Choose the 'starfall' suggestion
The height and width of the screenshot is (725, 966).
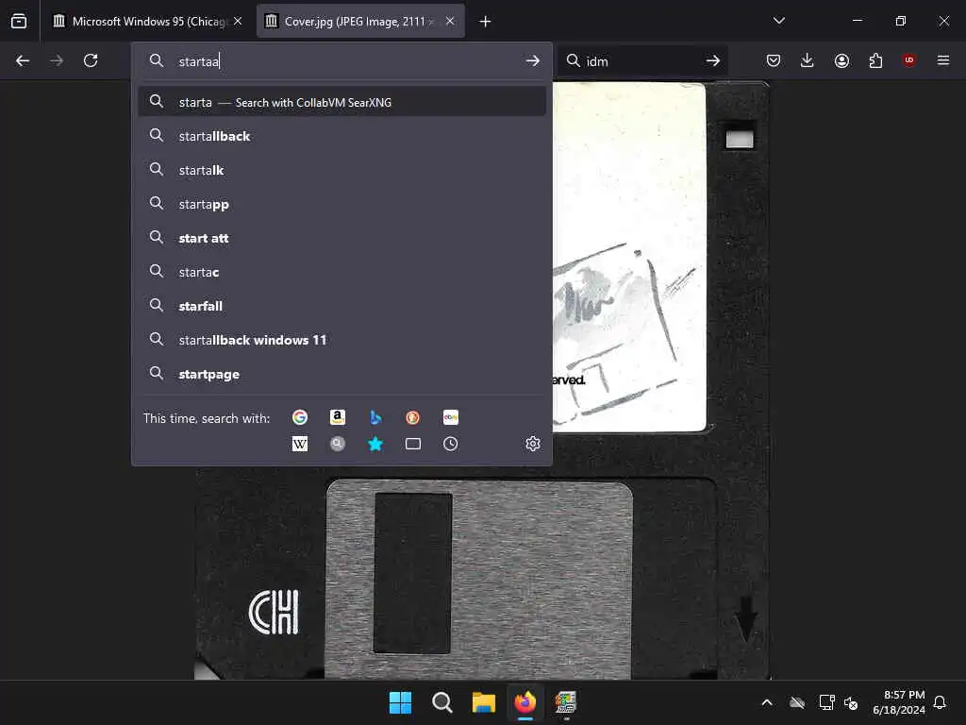point(341,306)
